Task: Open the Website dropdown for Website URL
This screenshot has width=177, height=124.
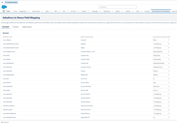Action: pos(161,75)
